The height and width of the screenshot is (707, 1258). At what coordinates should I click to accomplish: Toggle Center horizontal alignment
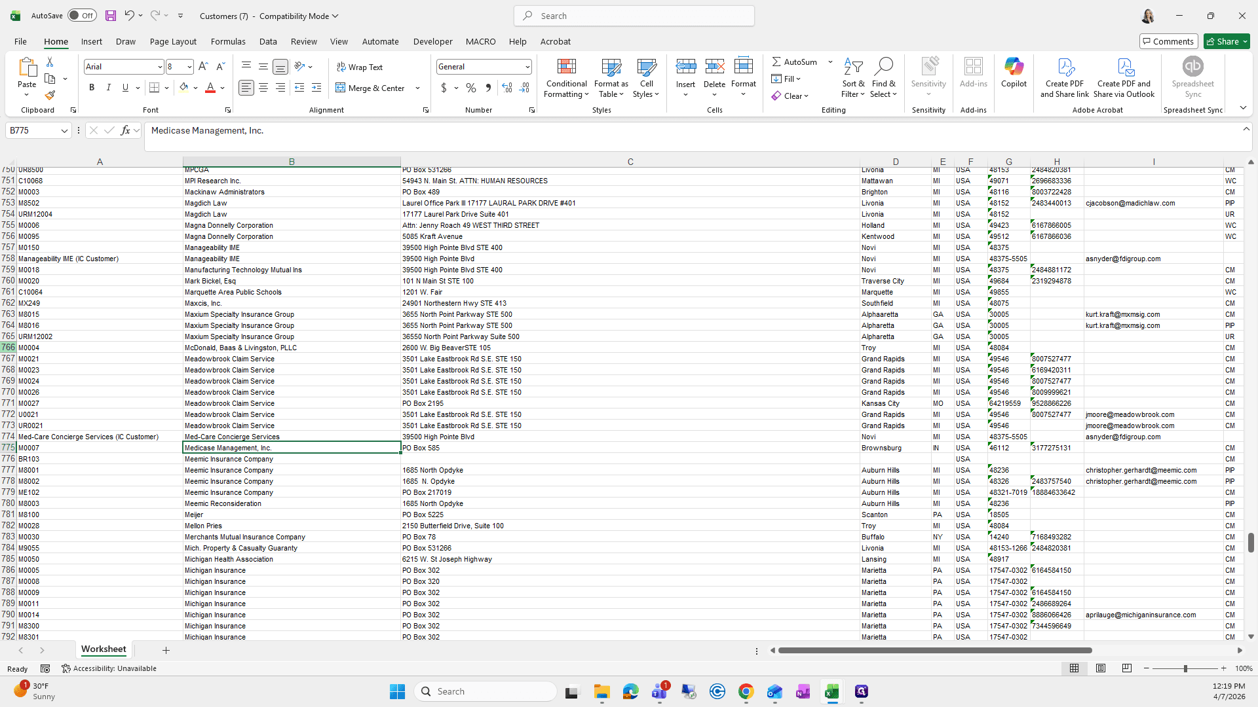pos(263,88)
